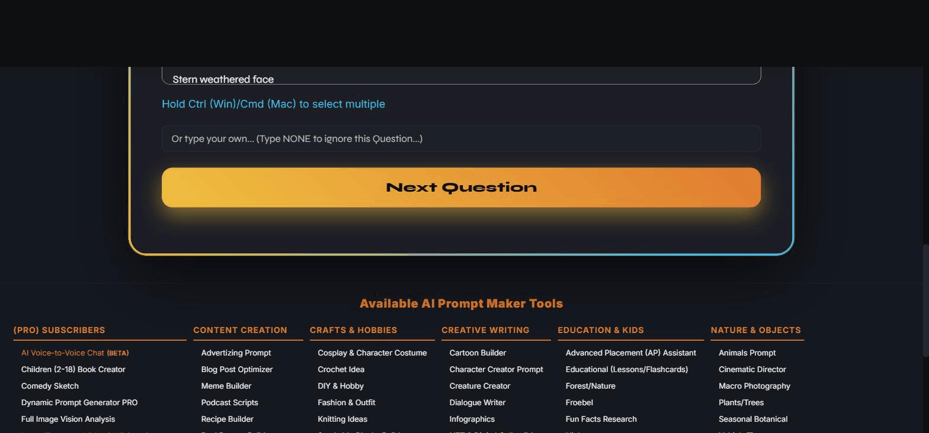Open Dialogue Writer tool
Screen dimensions: 929x433
tap(478, 402)
